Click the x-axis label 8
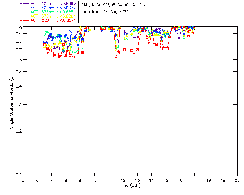This screenshot has height=195, width=244. [x=66, y=180]
